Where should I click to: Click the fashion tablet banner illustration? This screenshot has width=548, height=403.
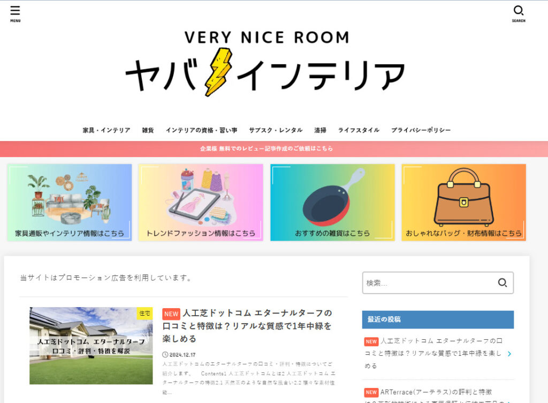point(201,203)
